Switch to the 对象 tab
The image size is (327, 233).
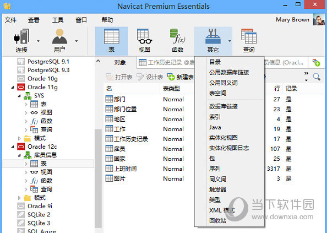pos(120,63)
